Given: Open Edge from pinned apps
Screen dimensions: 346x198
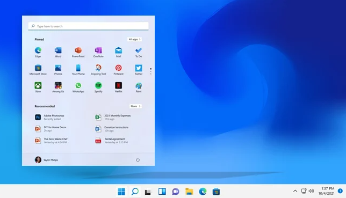Looking at the screenshot, I should [x=38, y=52].
